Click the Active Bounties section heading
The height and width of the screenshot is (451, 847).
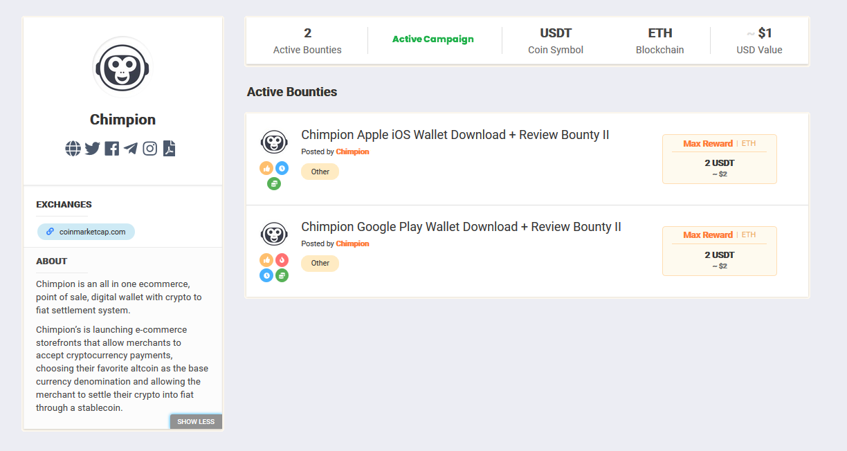coord(292,92)
